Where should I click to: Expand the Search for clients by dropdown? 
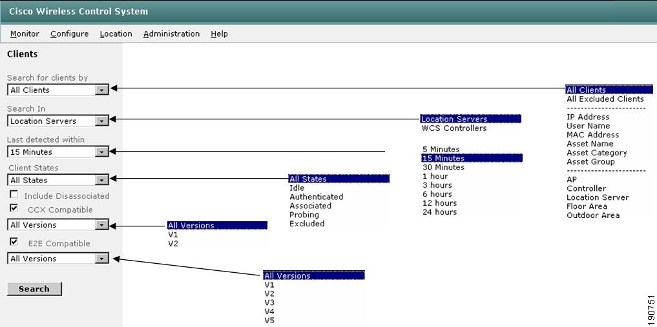[x=102, y=90]
